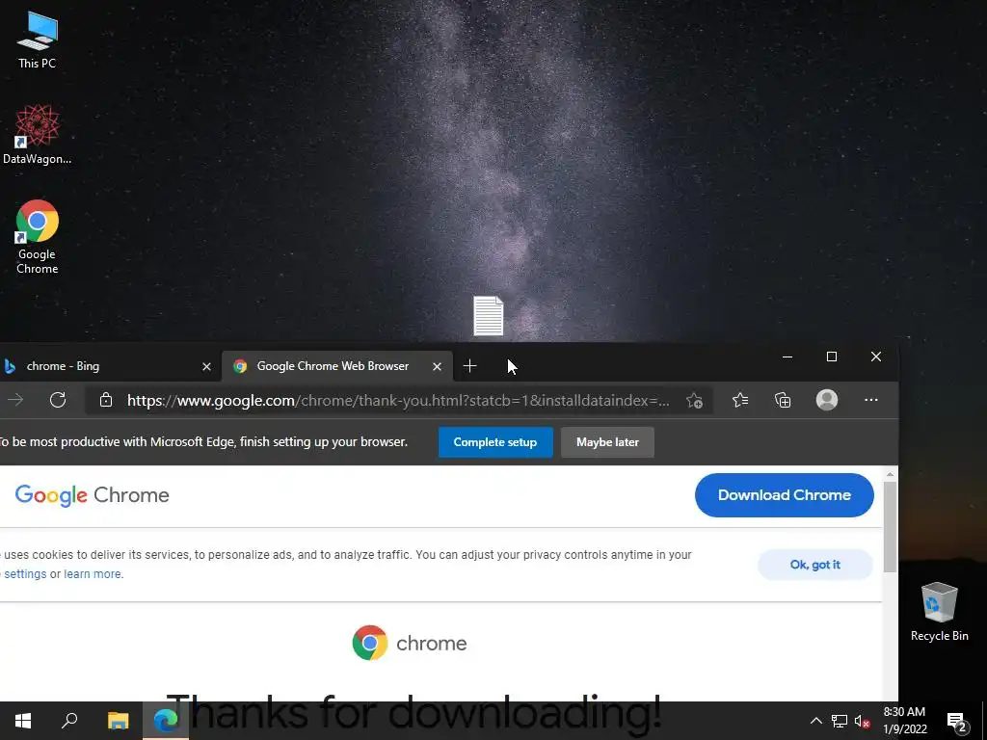Show hidden system tray icons

click(815, 721)
